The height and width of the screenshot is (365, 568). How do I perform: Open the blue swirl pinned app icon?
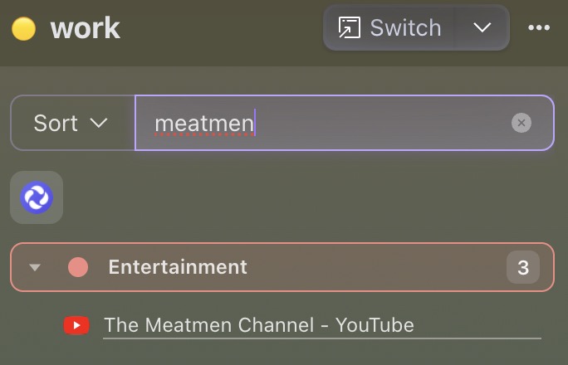click(37, 197)
